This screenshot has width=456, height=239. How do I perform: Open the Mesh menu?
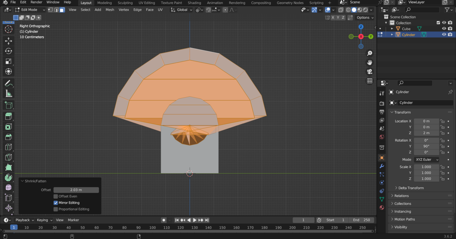coord(110,10)
